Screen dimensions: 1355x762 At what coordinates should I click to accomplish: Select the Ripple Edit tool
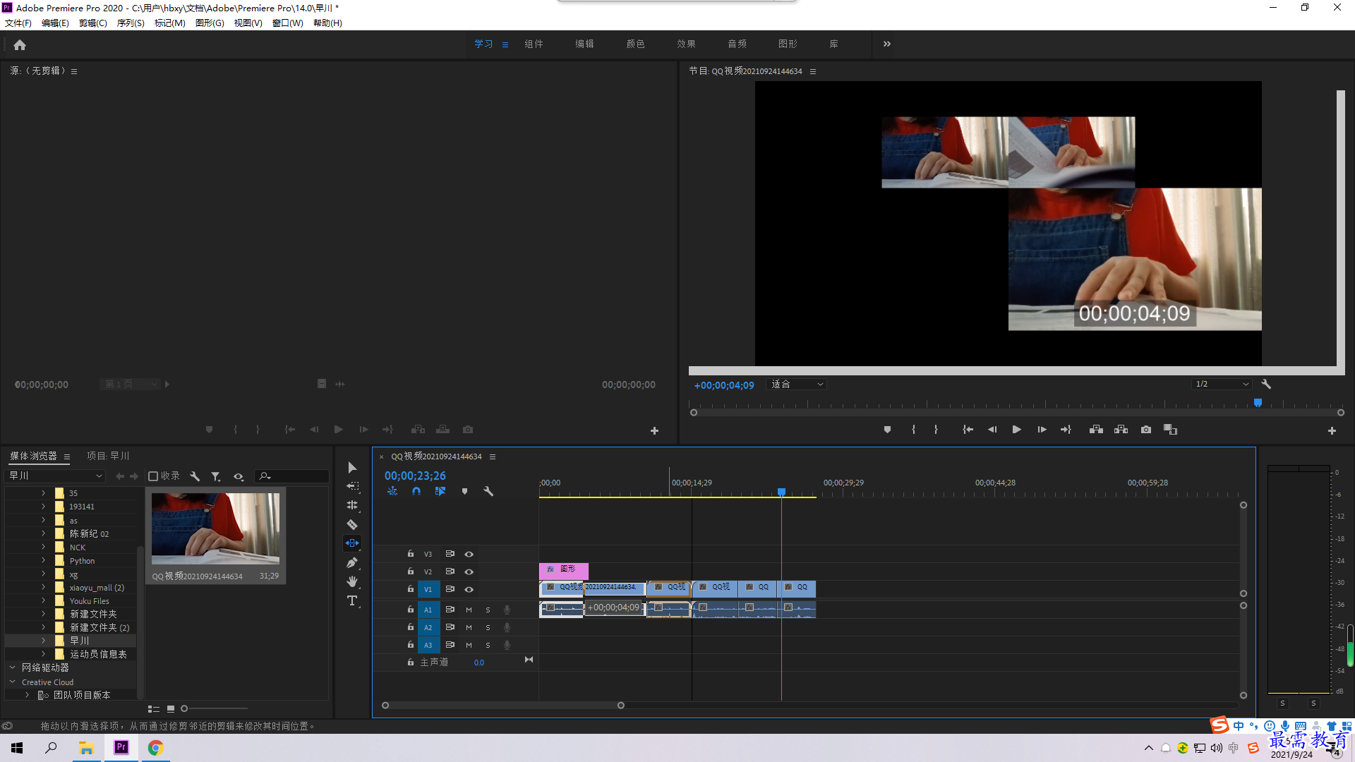tap(352, 505)
